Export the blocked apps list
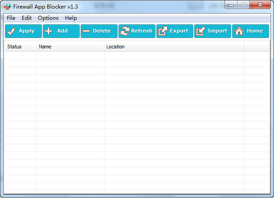Screen dimensions: 274x198 pos(175,31)
